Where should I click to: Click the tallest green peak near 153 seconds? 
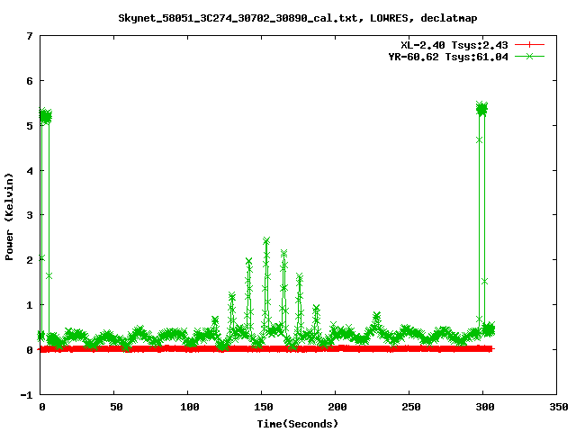tap(266, 241)
